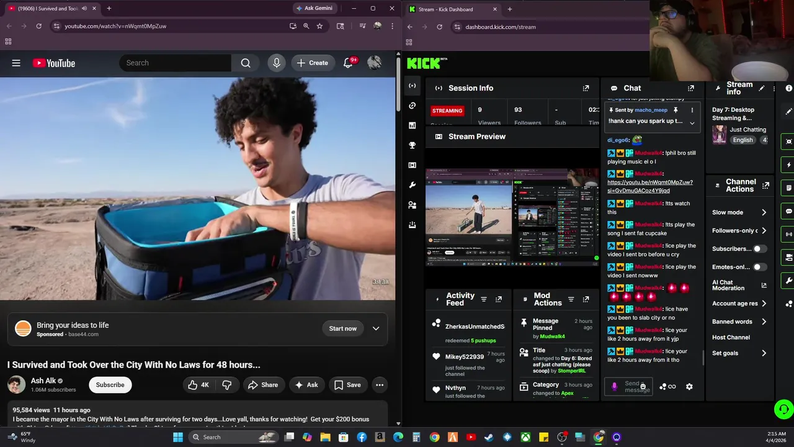Open Kick sidebar community users icon
This screenshot has height=447, width=794.
pyautogui.click(x=412, y=205)
